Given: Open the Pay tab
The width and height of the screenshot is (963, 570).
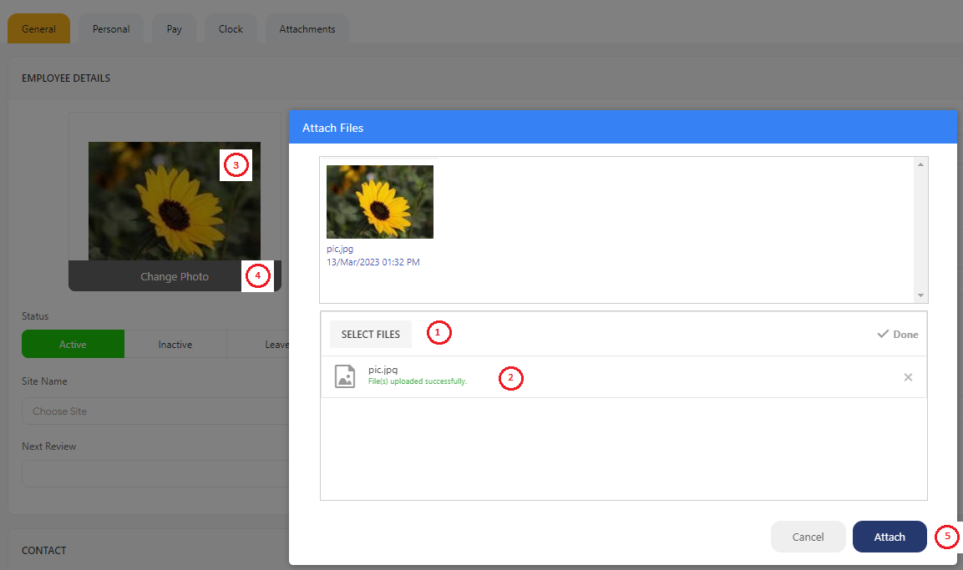Looking at the screenshot, I should click(174, 29).
